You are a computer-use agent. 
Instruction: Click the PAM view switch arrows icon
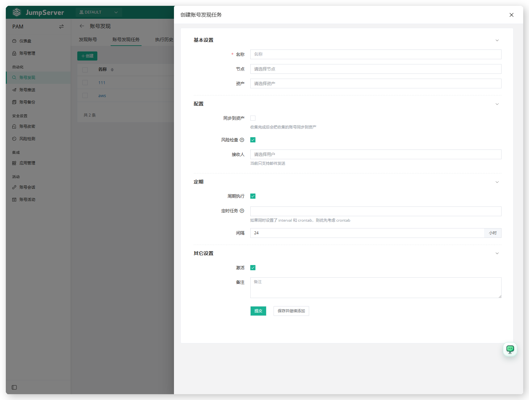(61, 27)
